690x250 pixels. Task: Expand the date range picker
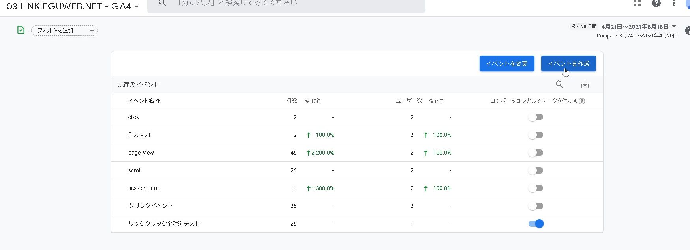(x=674, y=26)
